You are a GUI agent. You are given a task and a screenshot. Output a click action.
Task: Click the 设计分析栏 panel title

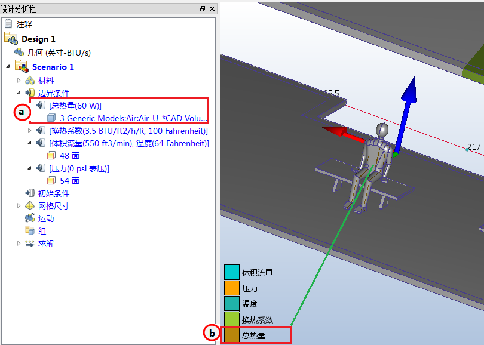pos(18,9)
